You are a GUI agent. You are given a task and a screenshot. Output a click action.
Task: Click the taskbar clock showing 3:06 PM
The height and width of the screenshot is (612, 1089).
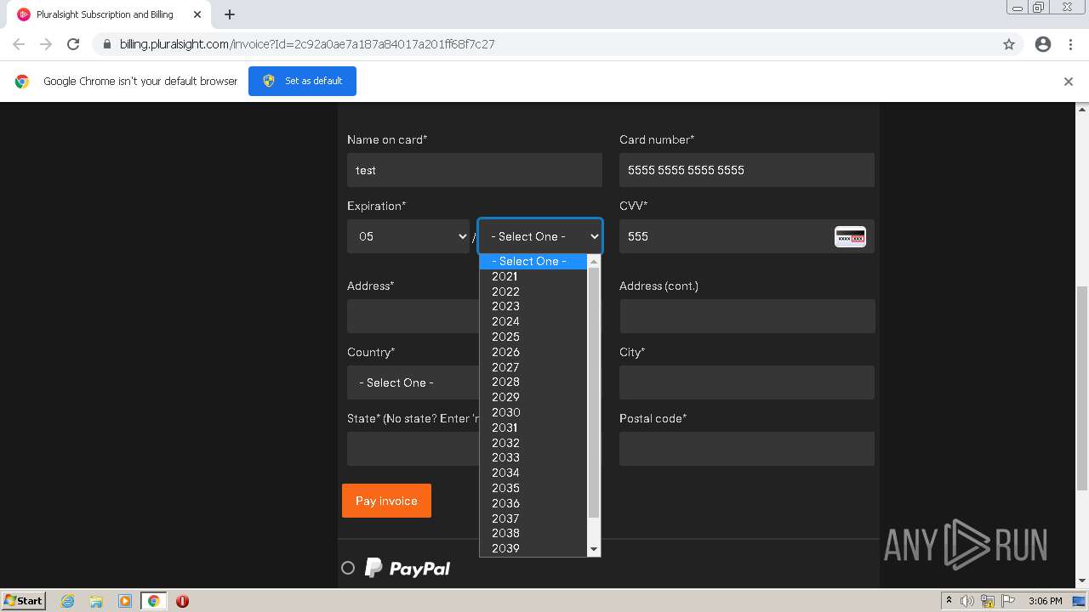coord(1045,601)
